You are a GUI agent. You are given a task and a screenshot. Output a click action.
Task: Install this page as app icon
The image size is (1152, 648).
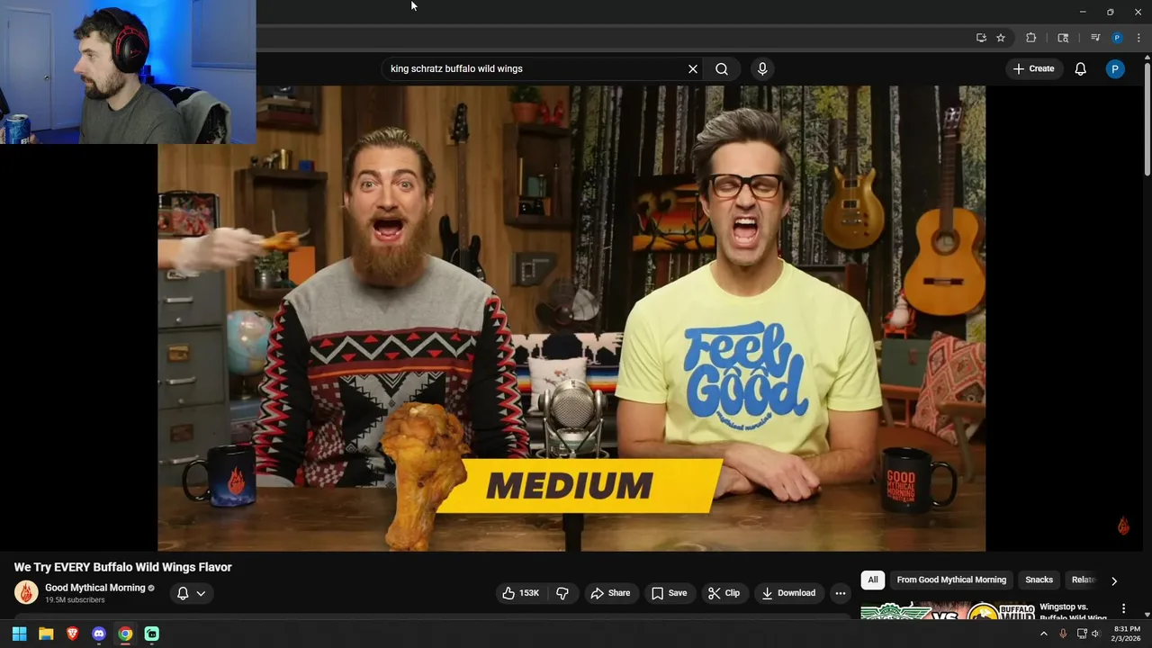(981, 38)
